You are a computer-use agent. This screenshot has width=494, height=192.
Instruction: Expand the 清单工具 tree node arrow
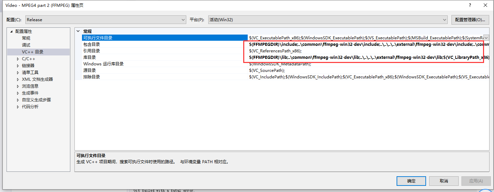pos(18,73)
